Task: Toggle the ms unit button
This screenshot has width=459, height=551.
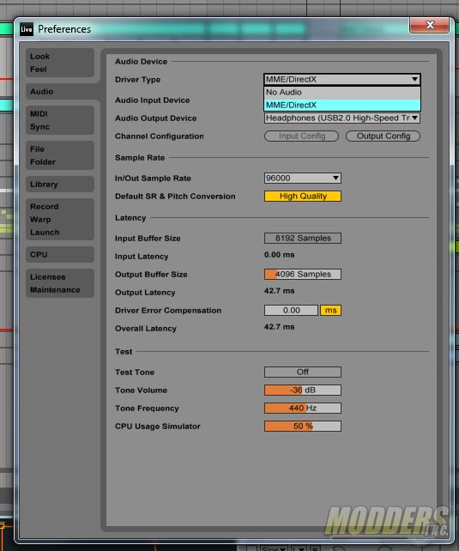Action: coord(330,311)
